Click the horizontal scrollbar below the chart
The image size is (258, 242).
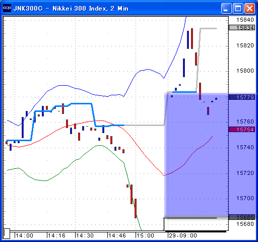[117, 231]
